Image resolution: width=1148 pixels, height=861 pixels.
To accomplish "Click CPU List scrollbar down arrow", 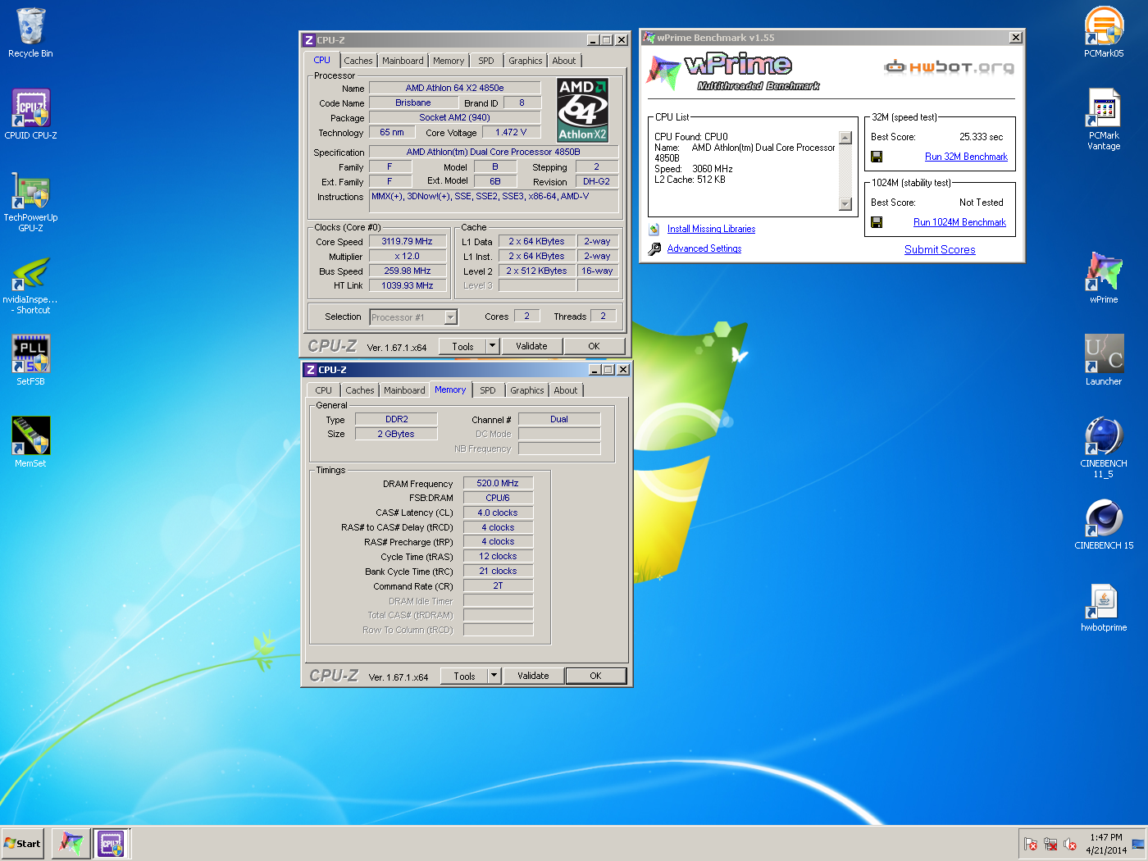I will 845,204.
